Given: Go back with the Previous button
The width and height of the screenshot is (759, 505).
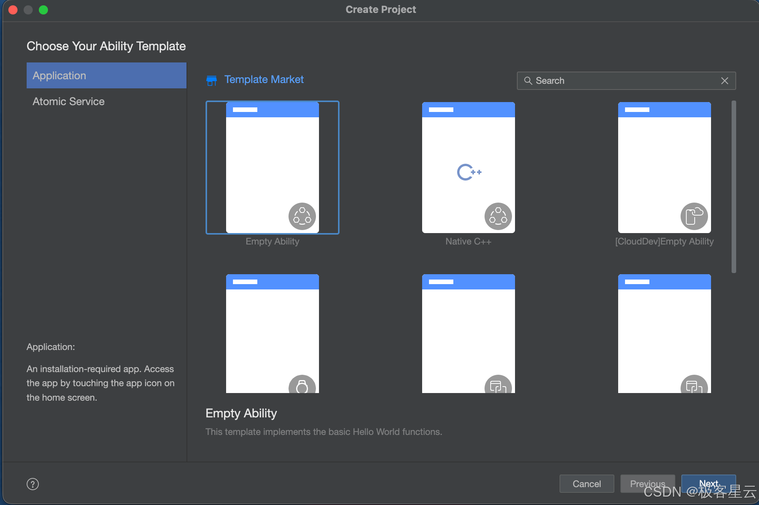Looking at the screenshot, I should click(x=647, y=484).
